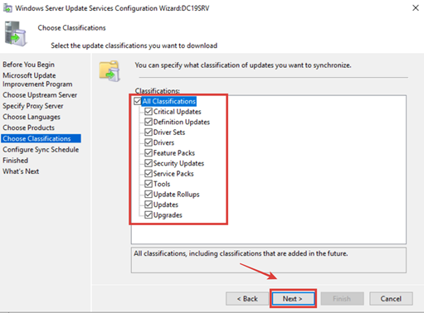Click the 'Select the update classifications' subtitle
This screenshot has height=313, width=424.
(134, 46)
